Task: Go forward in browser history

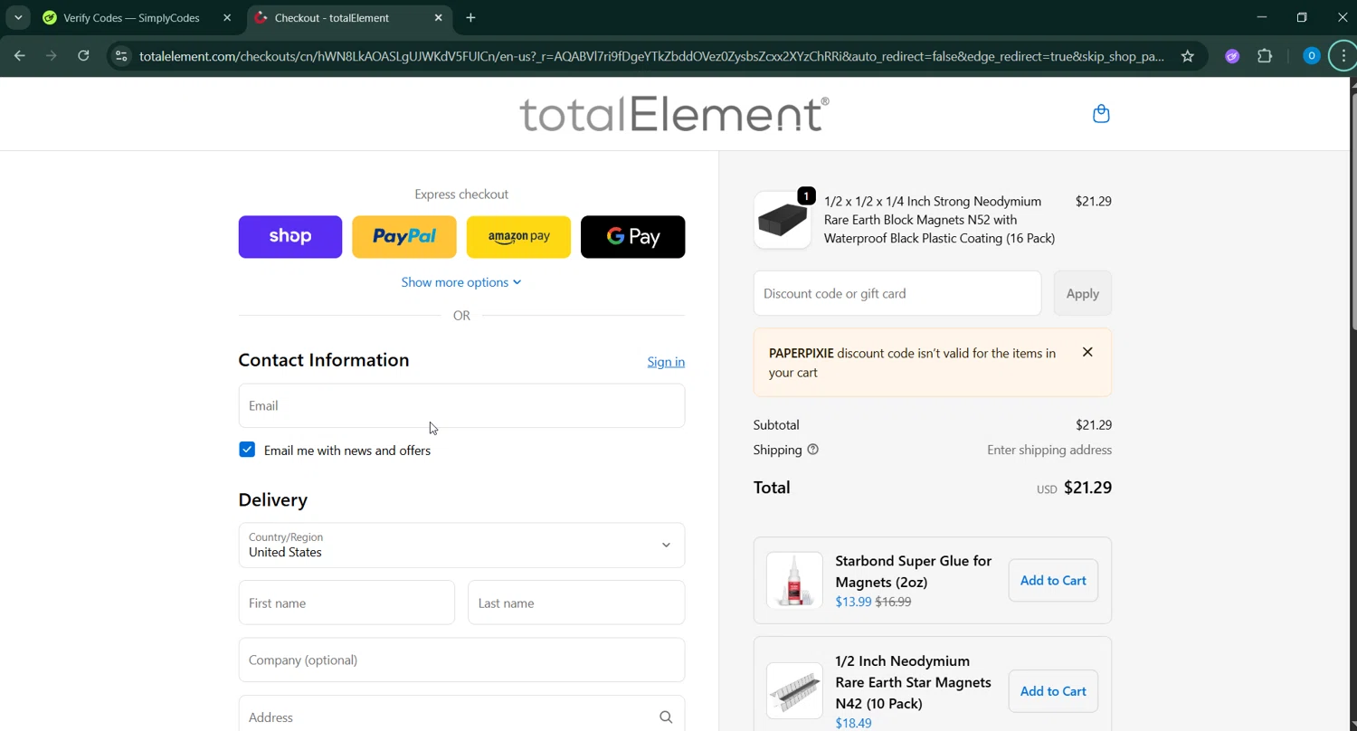Action: click(x=52, y=56)
